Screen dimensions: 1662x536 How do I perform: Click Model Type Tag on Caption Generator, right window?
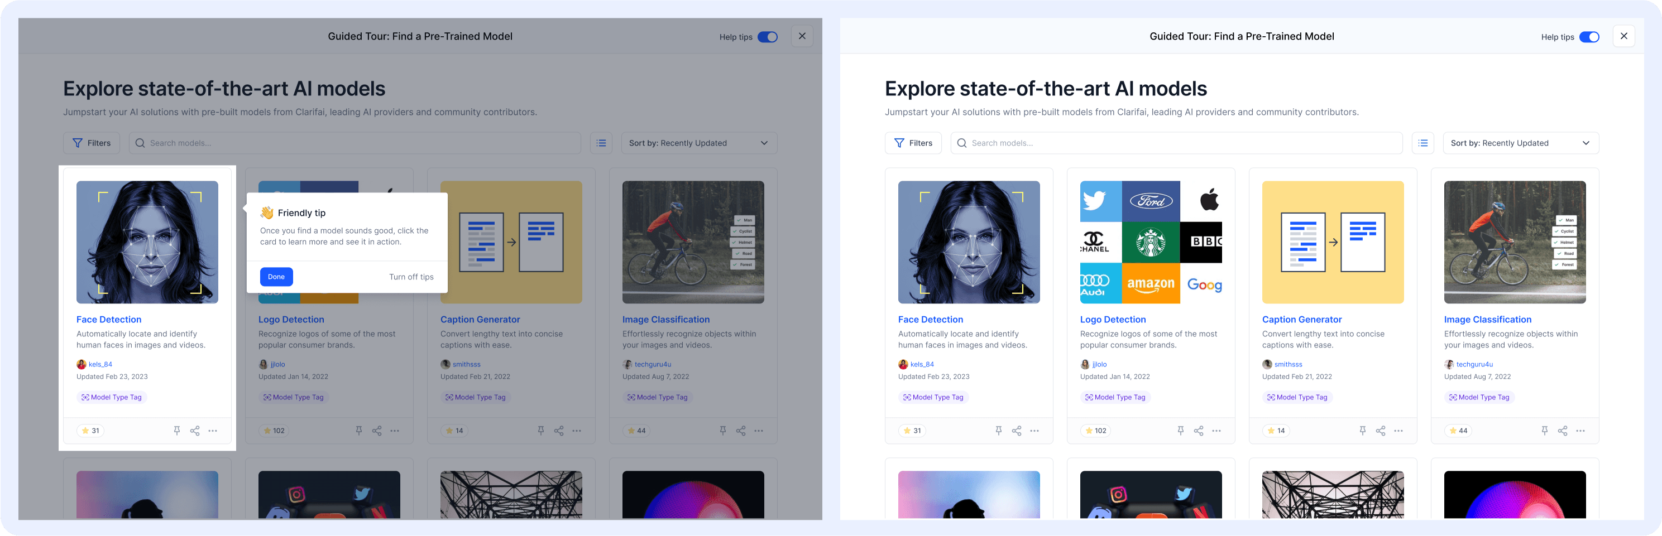[x=1297, y=398]
